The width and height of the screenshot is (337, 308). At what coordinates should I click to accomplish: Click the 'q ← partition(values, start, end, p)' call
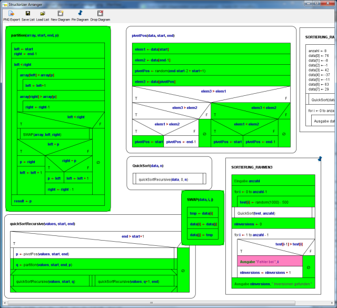tap(94, 264)
